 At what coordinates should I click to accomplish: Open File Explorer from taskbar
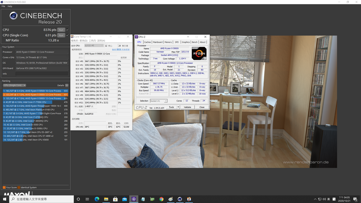click(106, 199)
